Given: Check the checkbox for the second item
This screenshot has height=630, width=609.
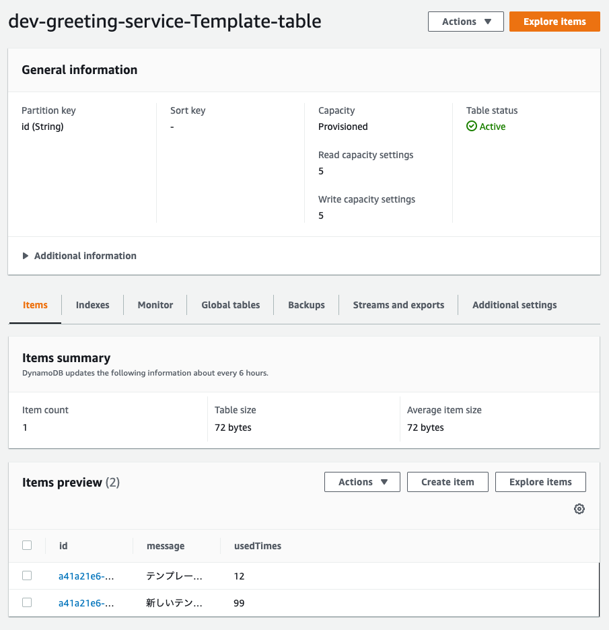Looking at the screenshot, I should [27, 602].
